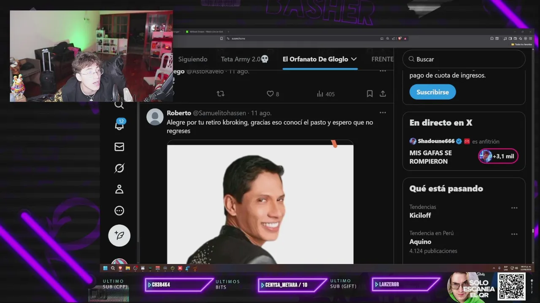
Task: Click the Todos los favoritos bookmarks folder
Action: point(522,44)
